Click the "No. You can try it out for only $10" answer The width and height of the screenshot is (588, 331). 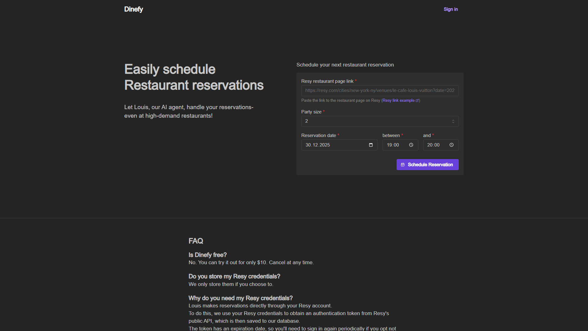[x=251, y=263]
